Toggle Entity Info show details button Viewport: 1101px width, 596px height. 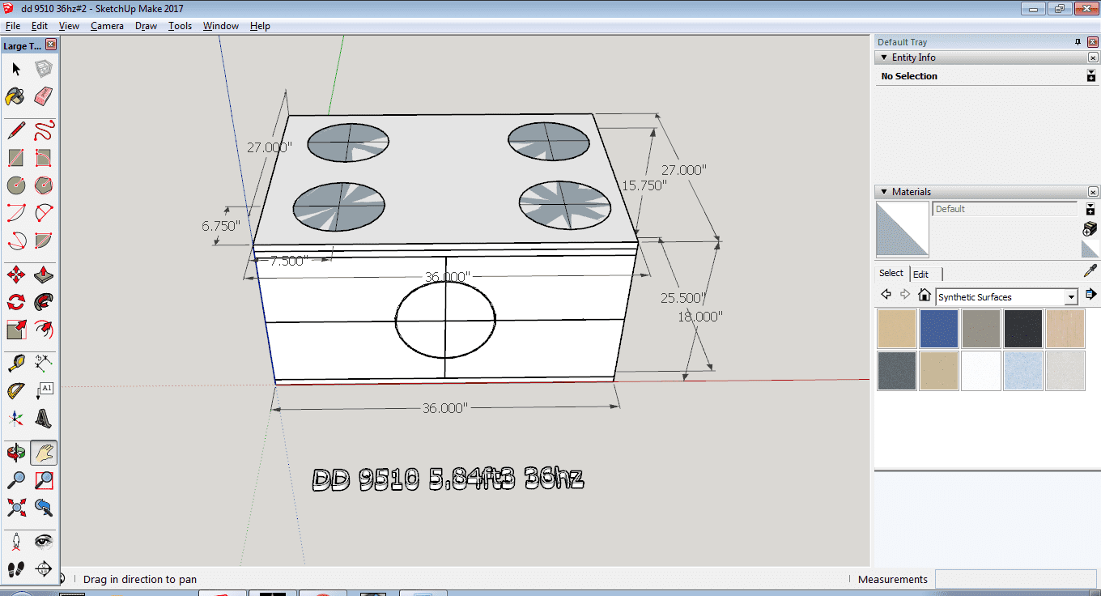pos(1091,76)
